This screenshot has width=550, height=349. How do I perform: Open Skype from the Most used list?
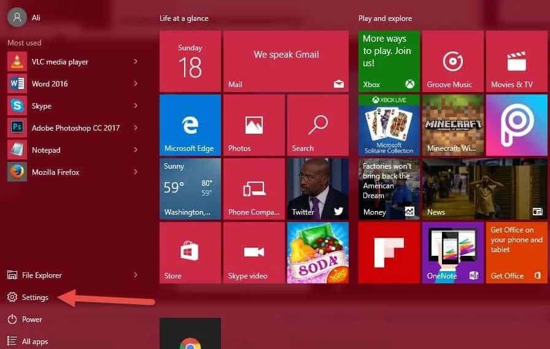coord(41,105)
